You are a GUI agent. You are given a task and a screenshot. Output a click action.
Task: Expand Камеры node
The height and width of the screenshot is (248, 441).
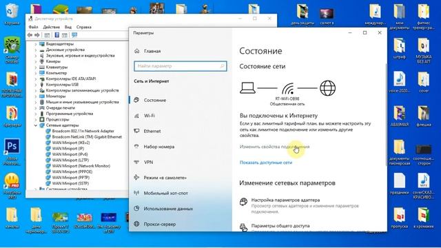pos(36,61)
